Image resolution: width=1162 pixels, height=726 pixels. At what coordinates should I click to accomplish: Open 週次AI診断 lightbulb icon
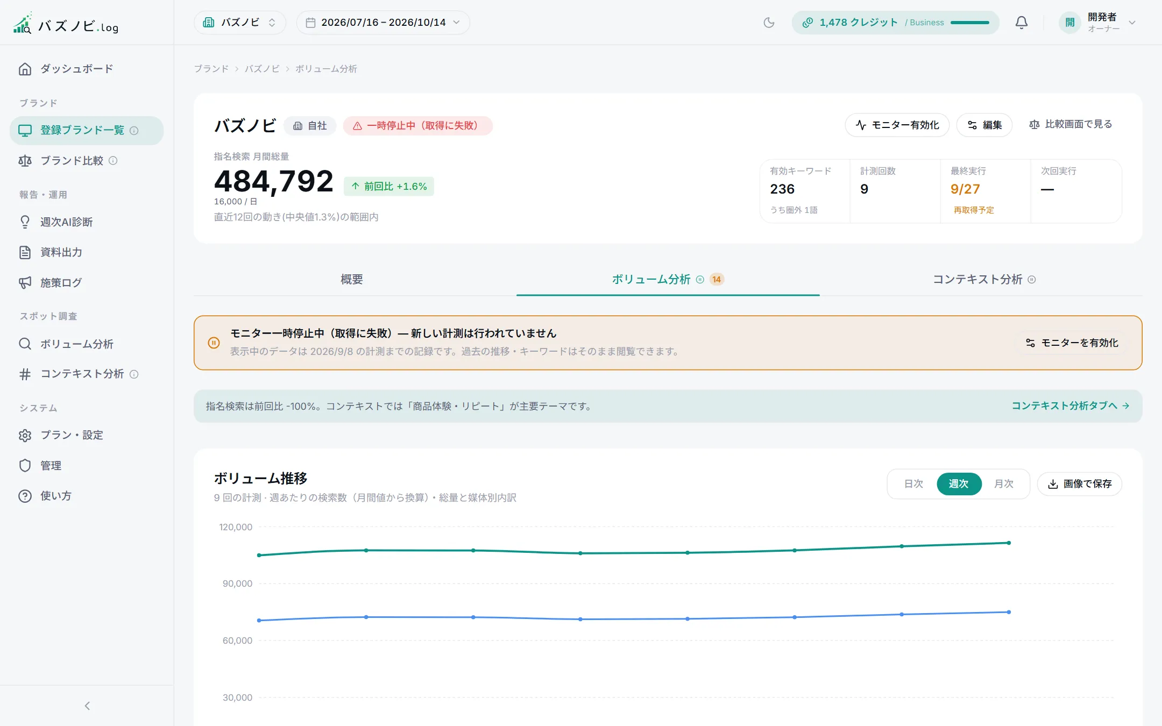[x=25, y=222]
